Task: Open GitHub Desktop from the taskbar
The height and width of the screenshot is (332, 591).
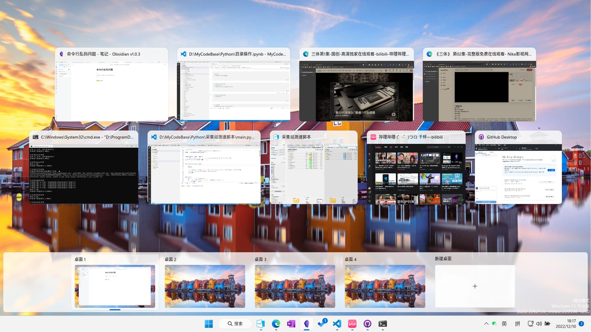Action: [x=367, y=324]
